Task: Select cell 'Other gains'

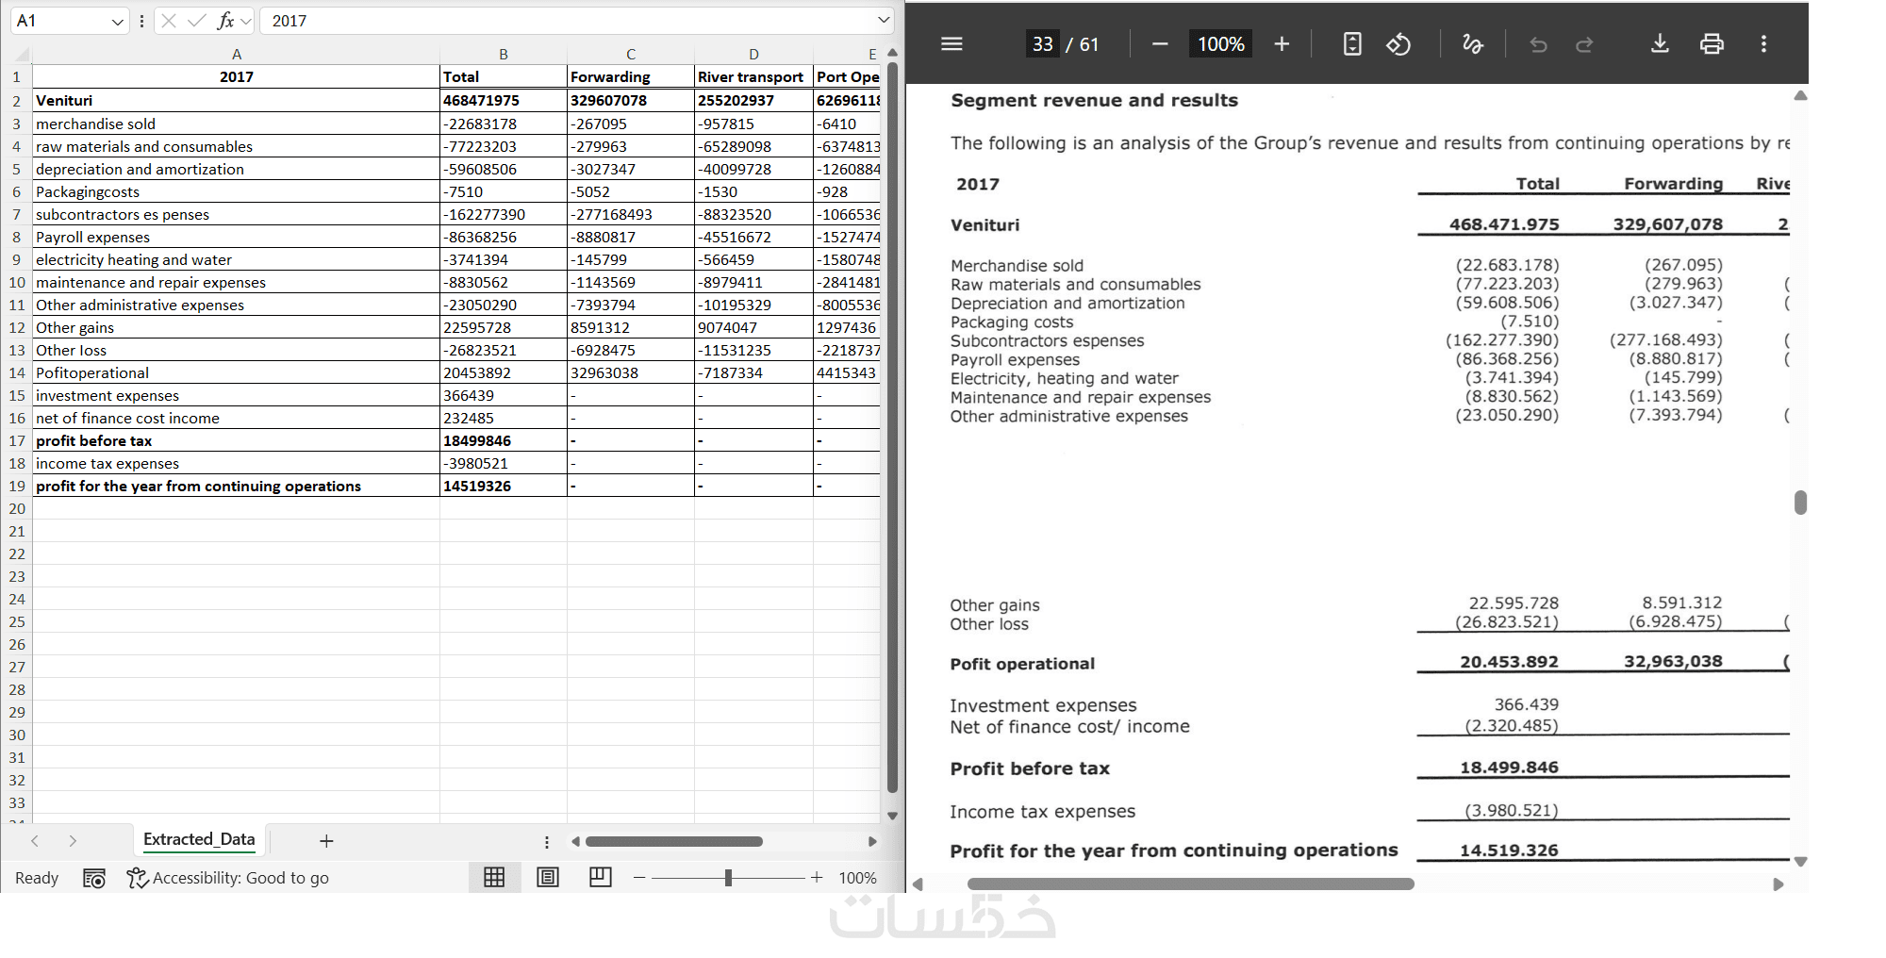Action: (x=237, y=327)
